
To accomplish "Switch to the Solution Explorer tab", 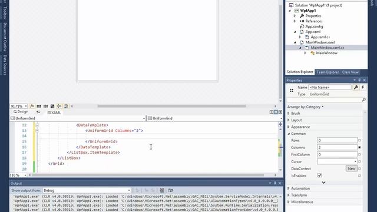I will [x=300, y=72].
